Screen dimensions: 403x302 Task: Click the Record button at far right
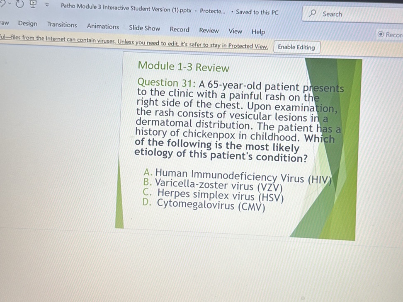(x=389, y=35)
